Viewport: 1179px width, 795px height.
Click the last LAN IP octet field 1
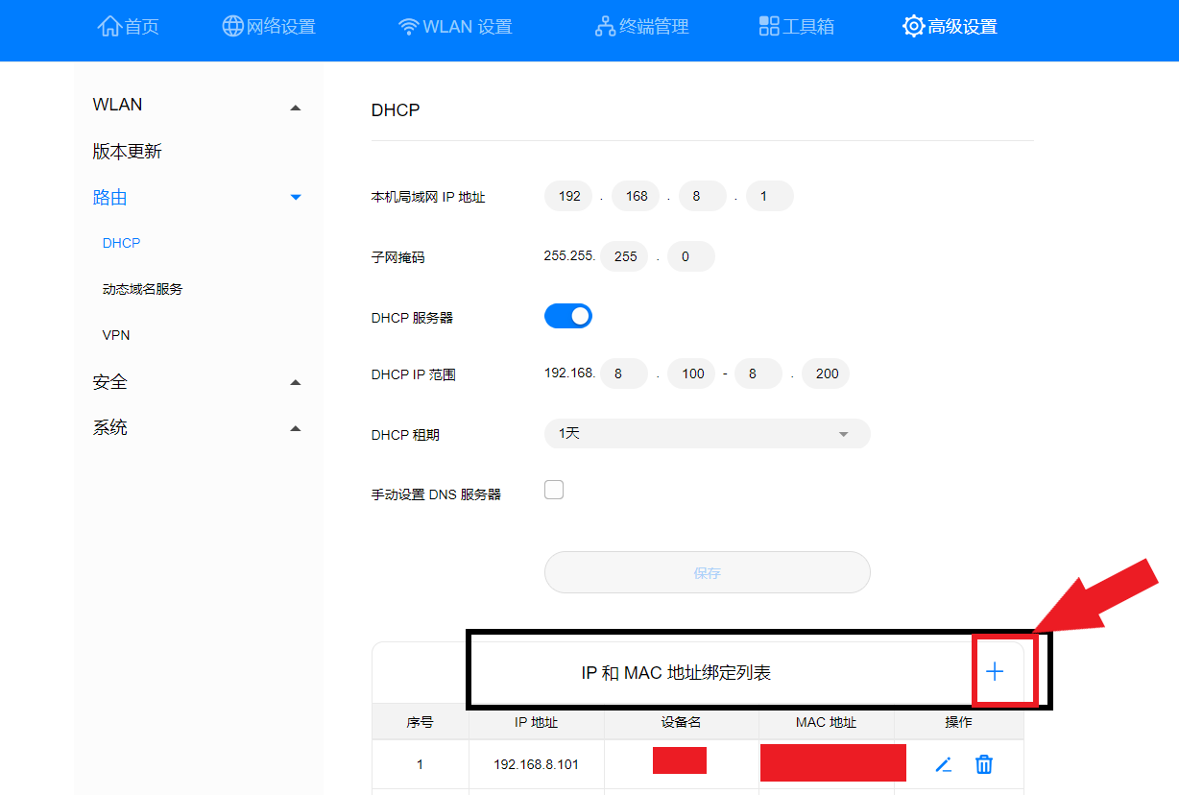tap(770, 196)
